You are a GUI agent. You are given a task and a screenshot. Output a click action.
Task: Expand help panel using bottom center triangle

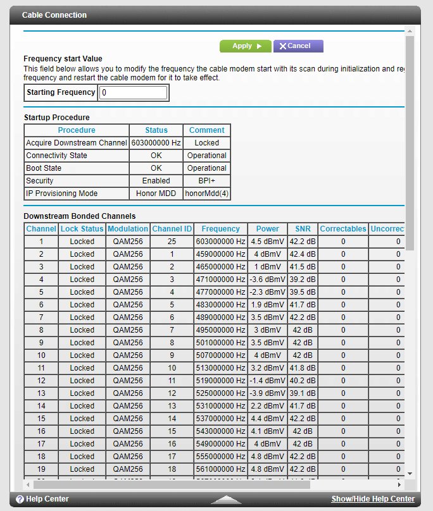(227, 500)
